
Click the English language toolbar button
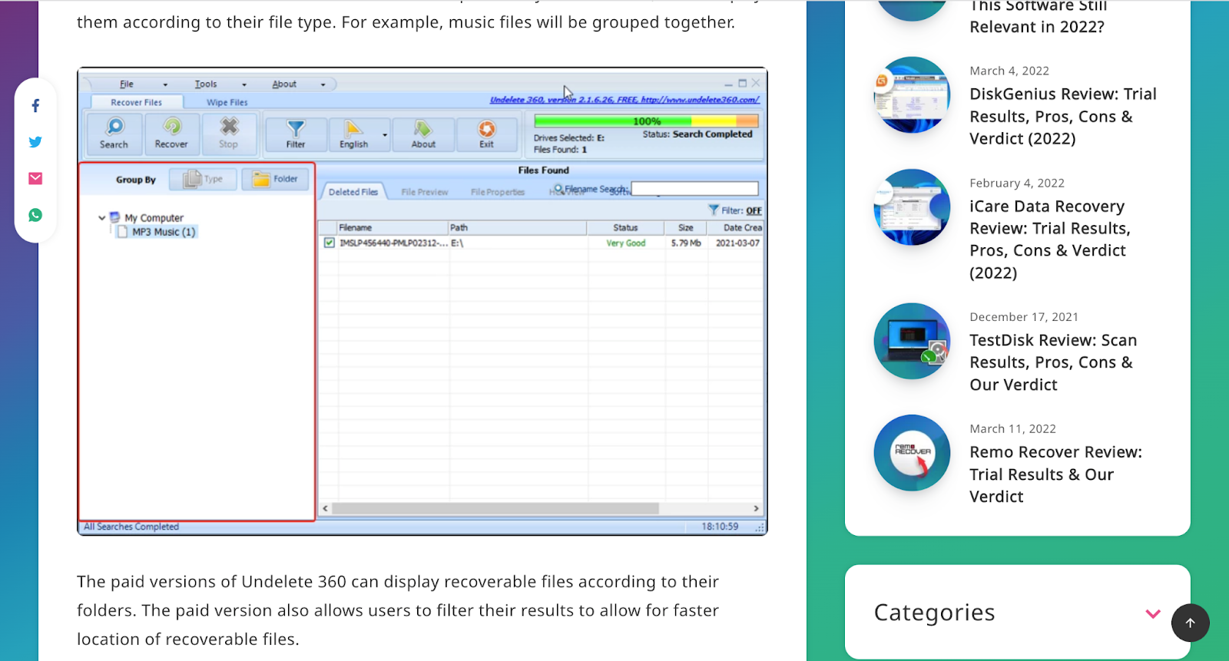pos(354,134)
